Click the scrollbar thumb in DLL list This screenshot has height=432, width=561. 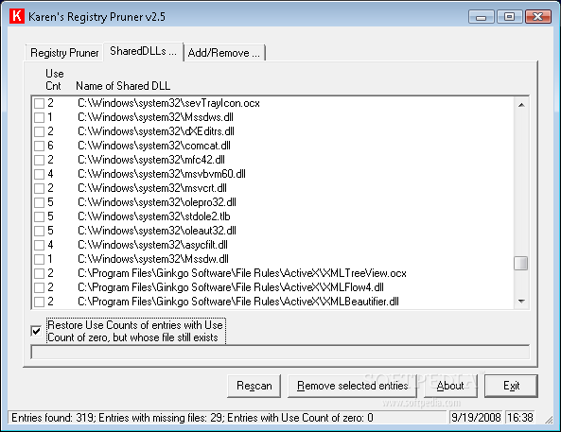(521, 264)
